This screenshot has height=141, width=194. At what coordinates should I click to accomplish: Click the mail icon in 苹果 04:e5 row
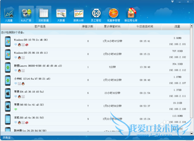[23, 97]
